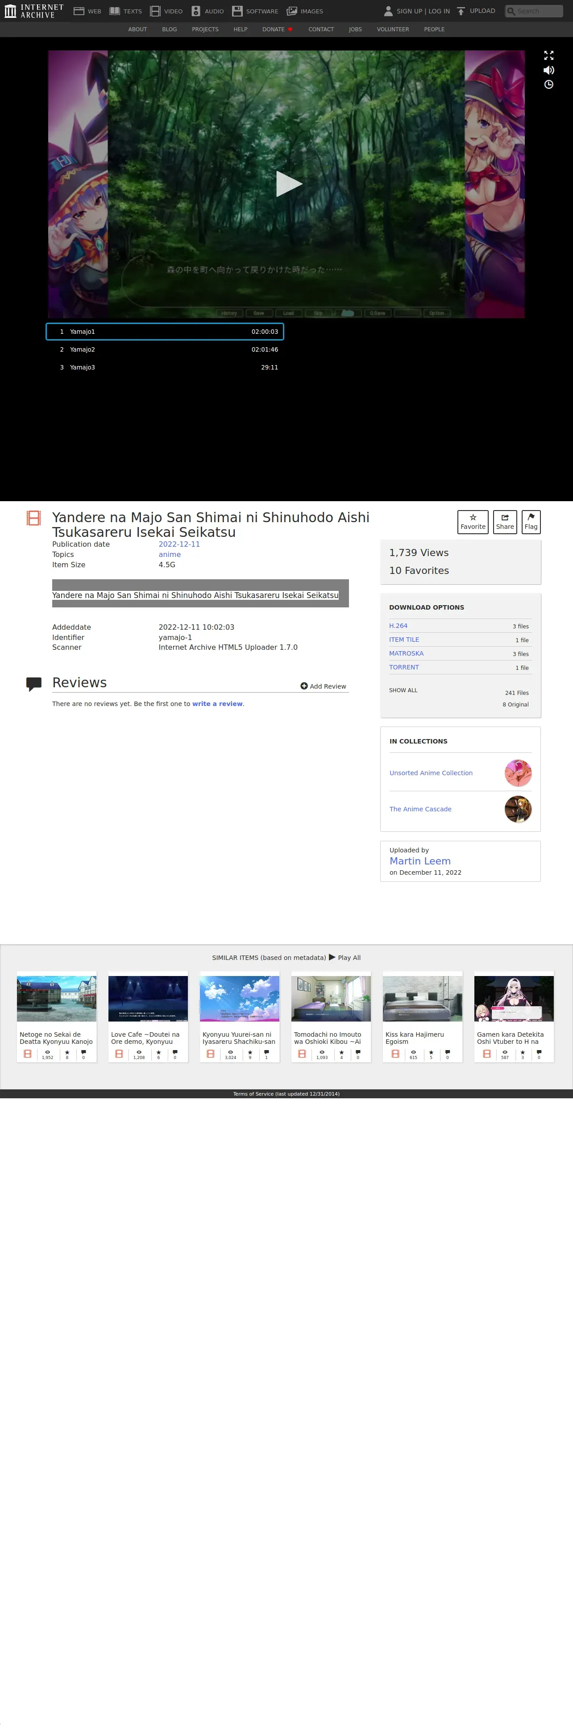Select playlist track Yamajo1
Screen dimensions: 573x1728
tap(164, 332)
